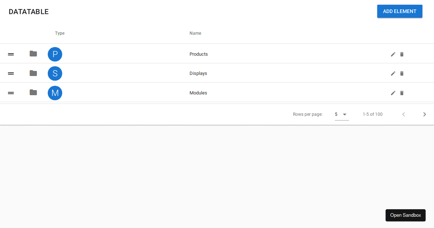The image size is (434, 228).
Task: Click the S avatar in the Displays row
Action: 55,73
